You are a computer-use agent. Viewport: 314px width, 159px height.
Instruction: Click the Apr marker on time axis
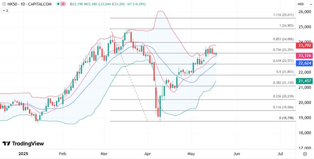coord(148,154)
